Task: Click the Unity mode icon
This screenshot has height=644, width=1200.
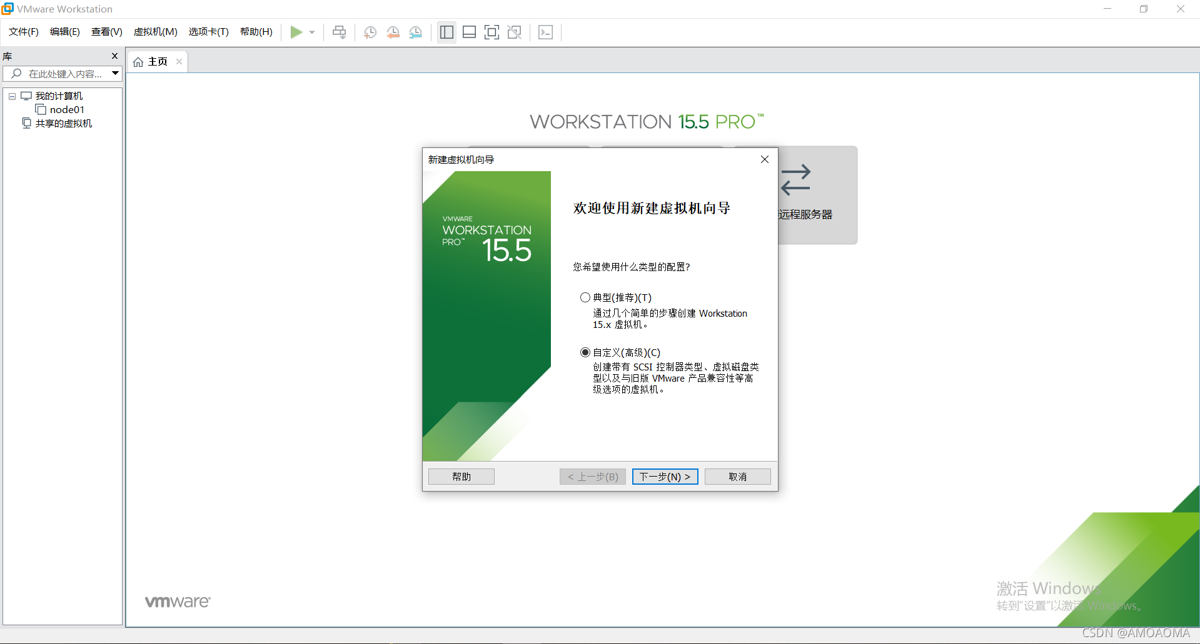Action: pos(515,32)
